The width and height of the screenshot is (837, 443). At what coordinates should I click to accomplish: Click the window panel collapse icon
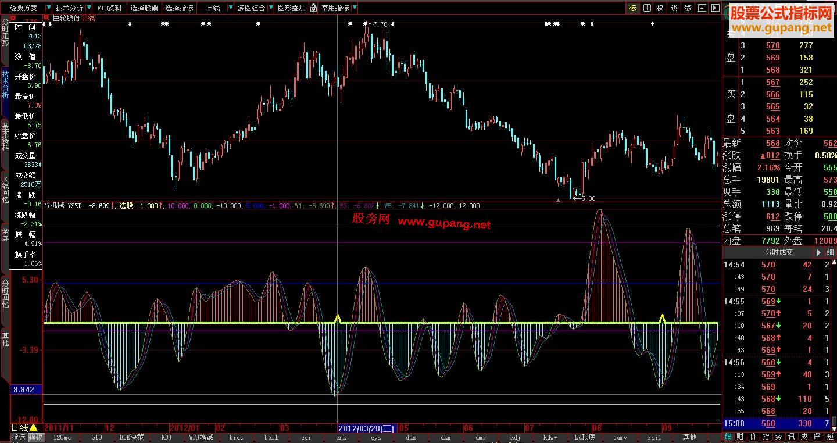702,8
